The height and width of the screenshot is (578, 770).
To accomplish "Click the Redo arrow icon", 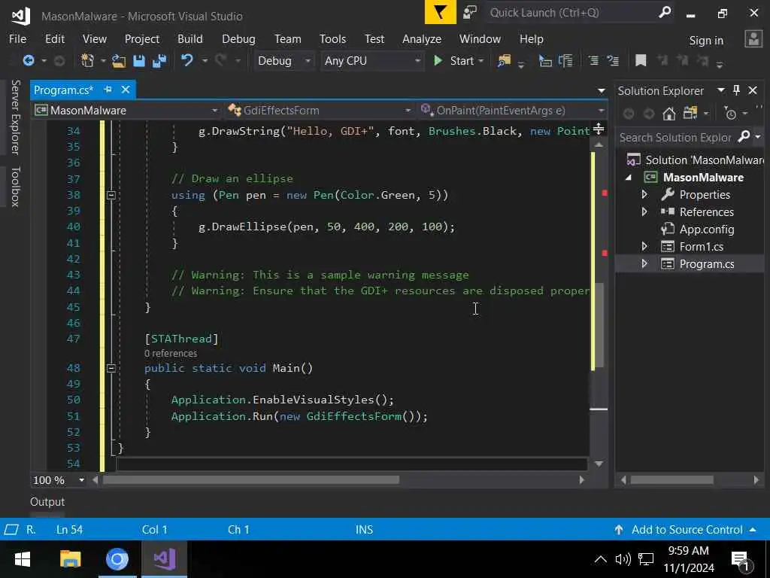I will tap(220, 60).
